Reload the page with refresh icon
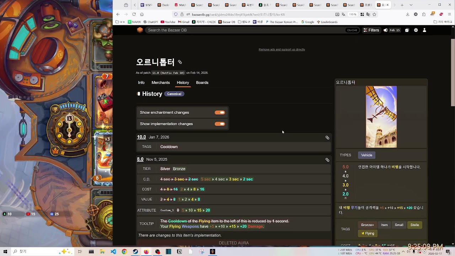The height and width of the screenshot is (256, 455). coord(134,14)
